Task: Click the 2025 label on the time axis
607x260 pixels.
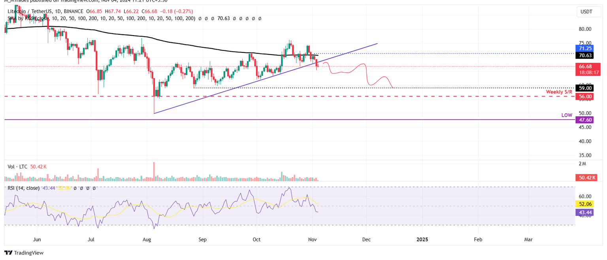Action: coord(422,239)
